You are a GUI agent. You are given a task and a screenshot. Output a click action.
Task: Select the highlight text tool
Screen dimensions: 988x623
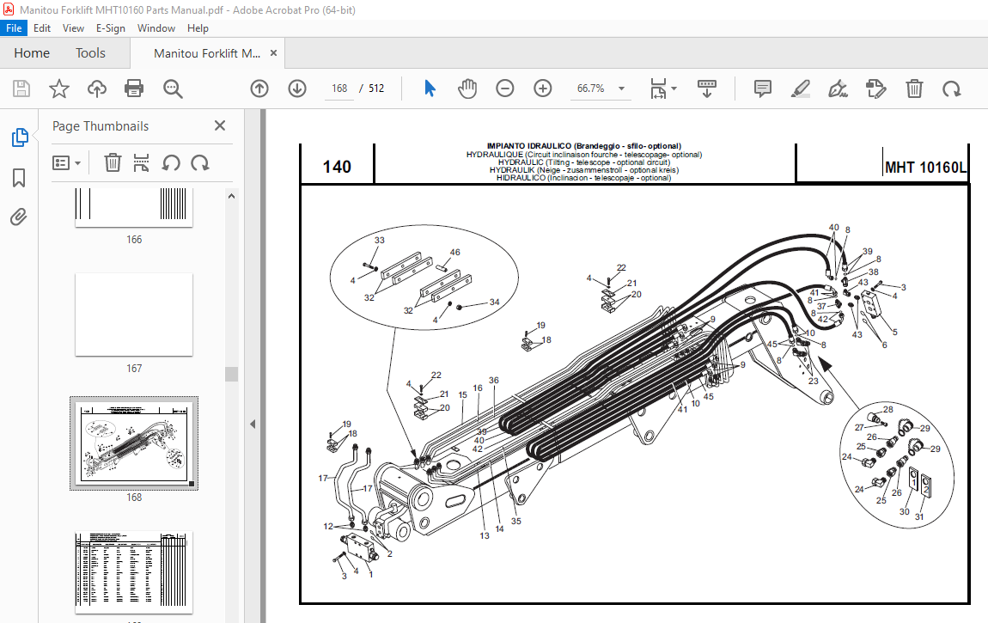(x=800, y=89)
